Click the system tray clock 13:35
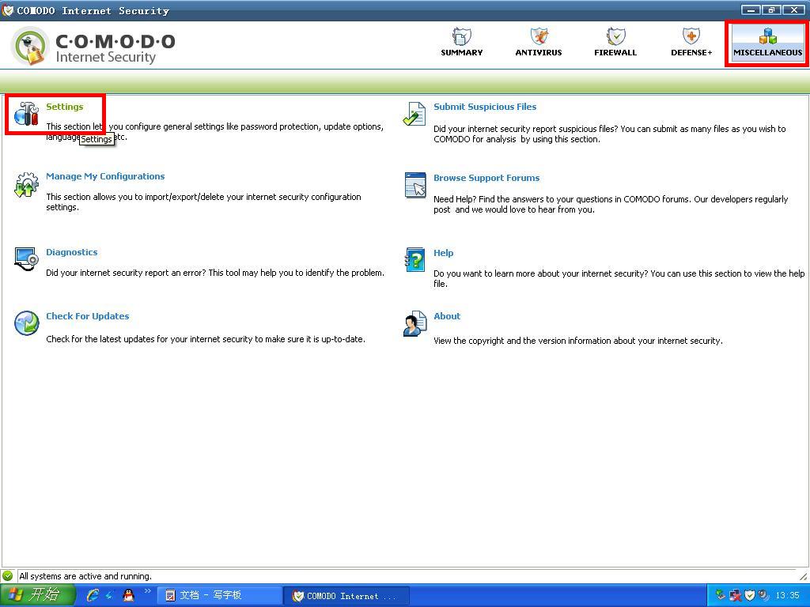The image size is (810, 607). [788, 596]
